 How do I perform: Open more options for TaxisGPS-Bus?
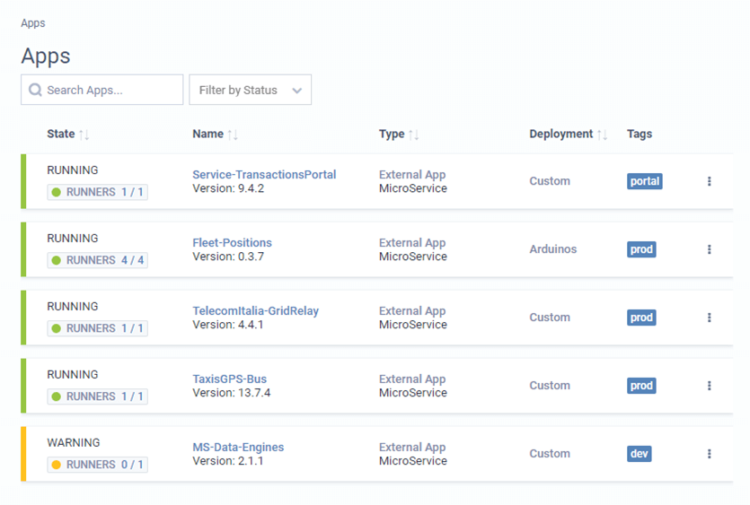(709, 386)
